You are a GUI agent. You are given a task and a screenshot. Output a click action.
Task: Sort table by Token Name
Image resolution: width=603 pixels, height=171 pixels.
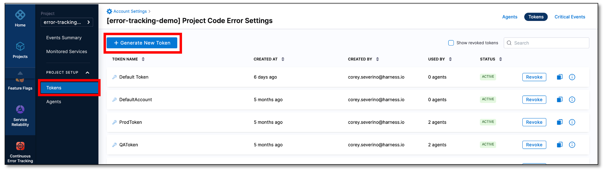pos(143,59)
